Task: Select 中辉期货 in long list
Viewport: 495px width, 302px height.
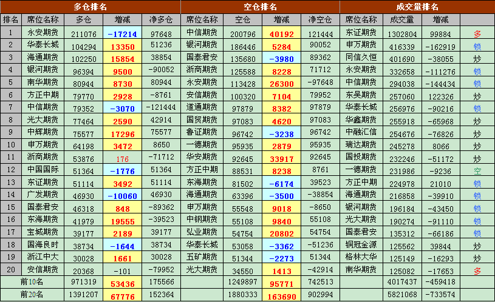Action: (43, 132)
